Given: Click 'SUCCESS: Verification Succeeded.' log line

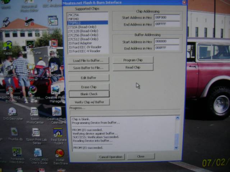Looking at the screenshot, I should [96, 137].
